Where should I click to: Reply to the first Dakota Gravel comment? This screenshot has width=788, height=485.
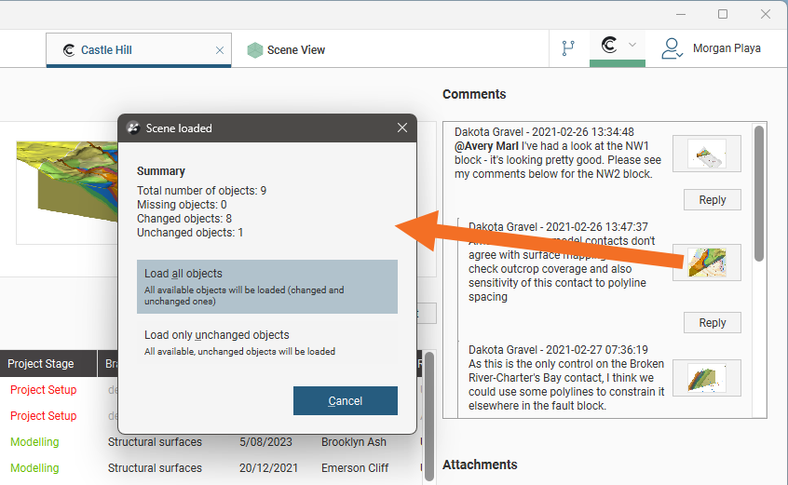pyautogui.click(x=712, y=200)
